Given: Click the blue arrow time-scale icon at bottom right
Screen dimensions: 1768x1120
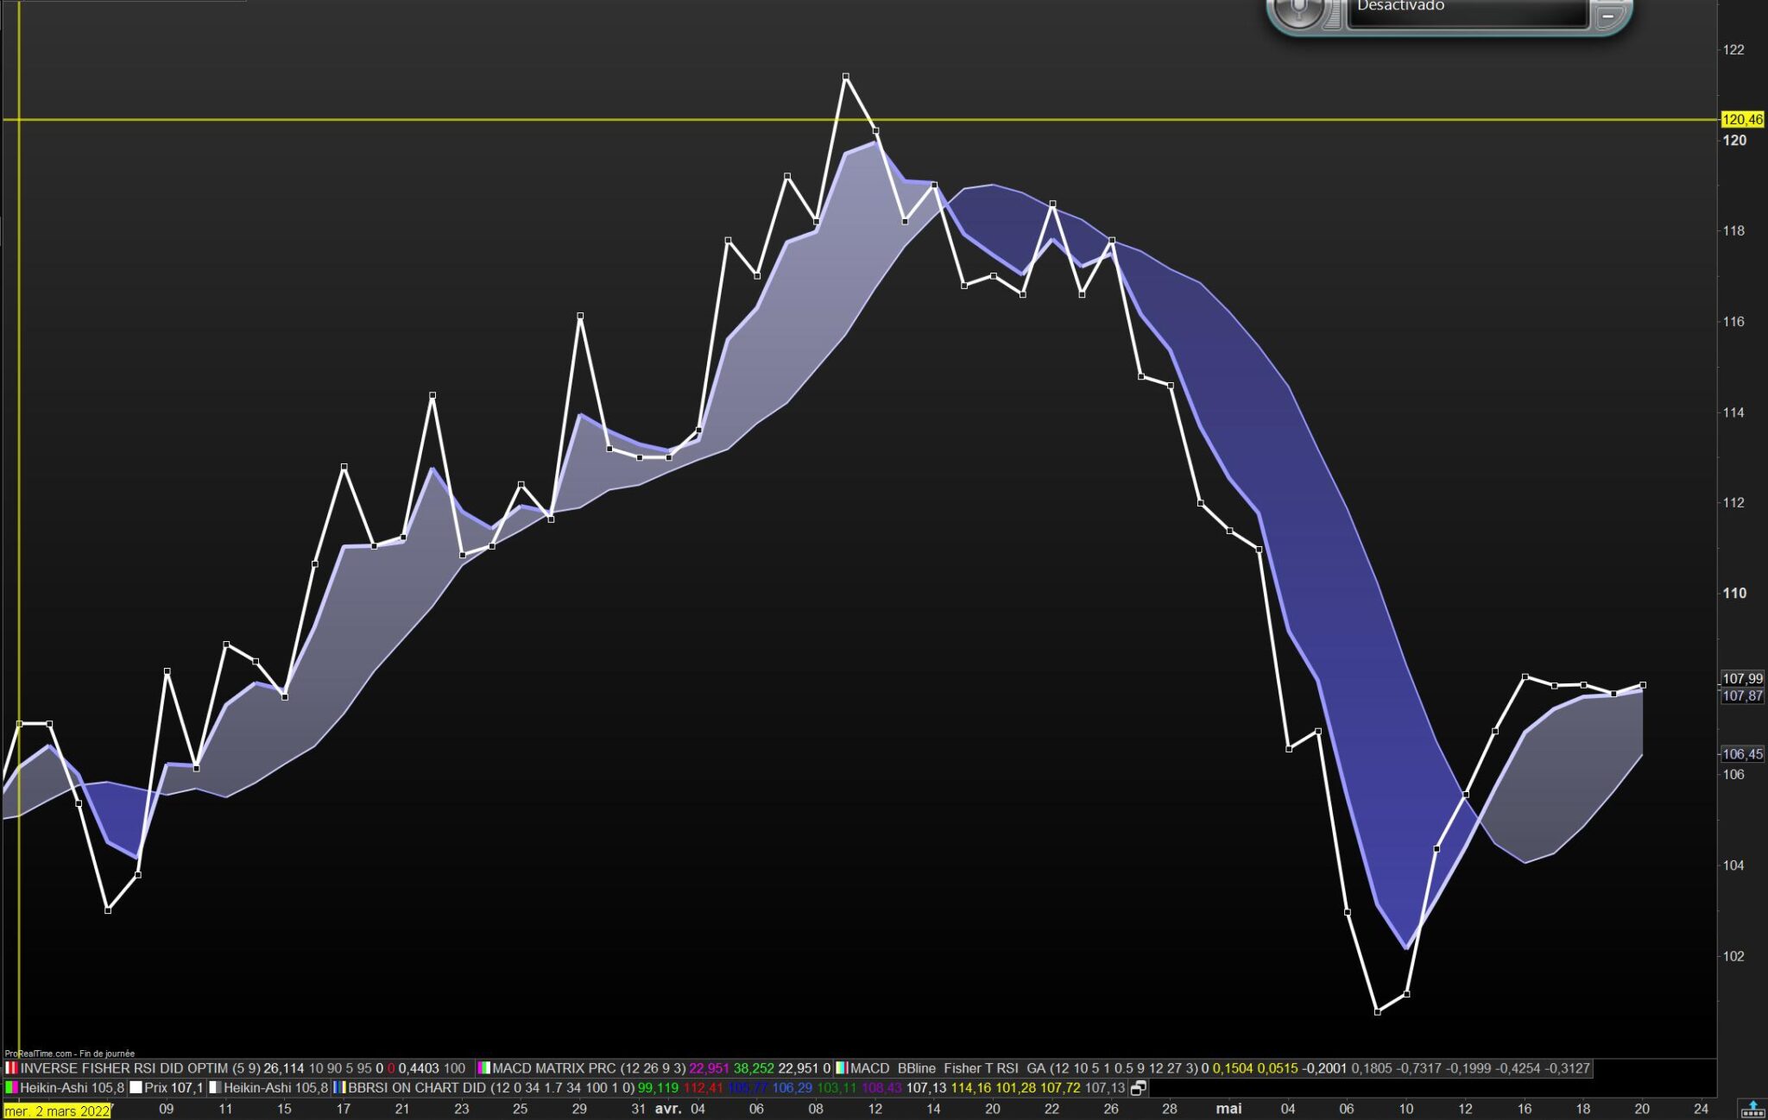Looking at the screenshot, I should [1752, 1109].
